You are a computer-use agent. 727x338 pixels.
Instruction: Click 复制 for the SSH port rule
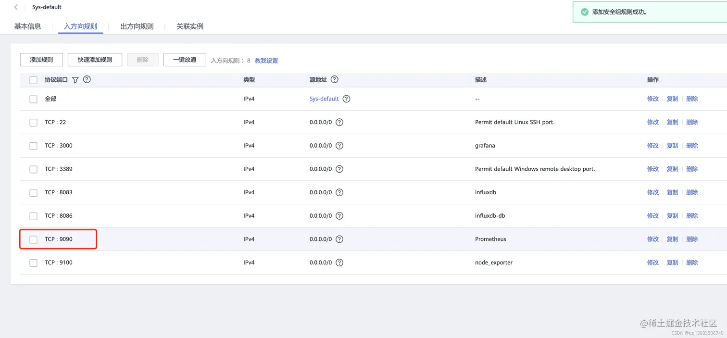(672, 122)
